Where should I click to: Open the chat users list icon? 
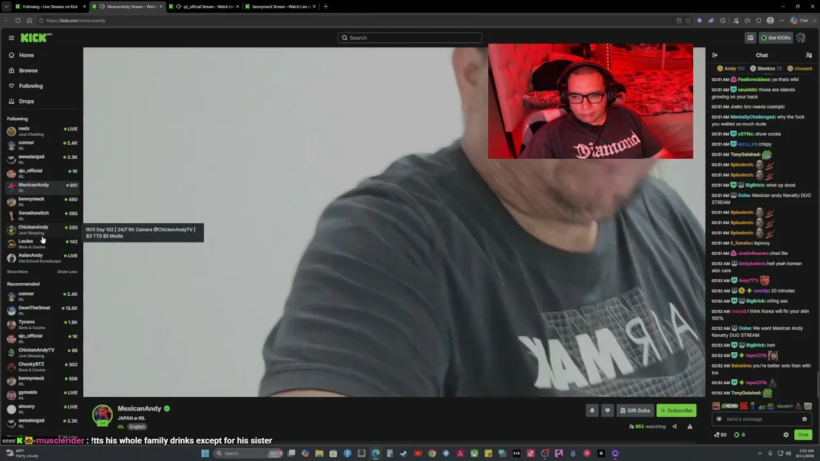click(808, 55)
